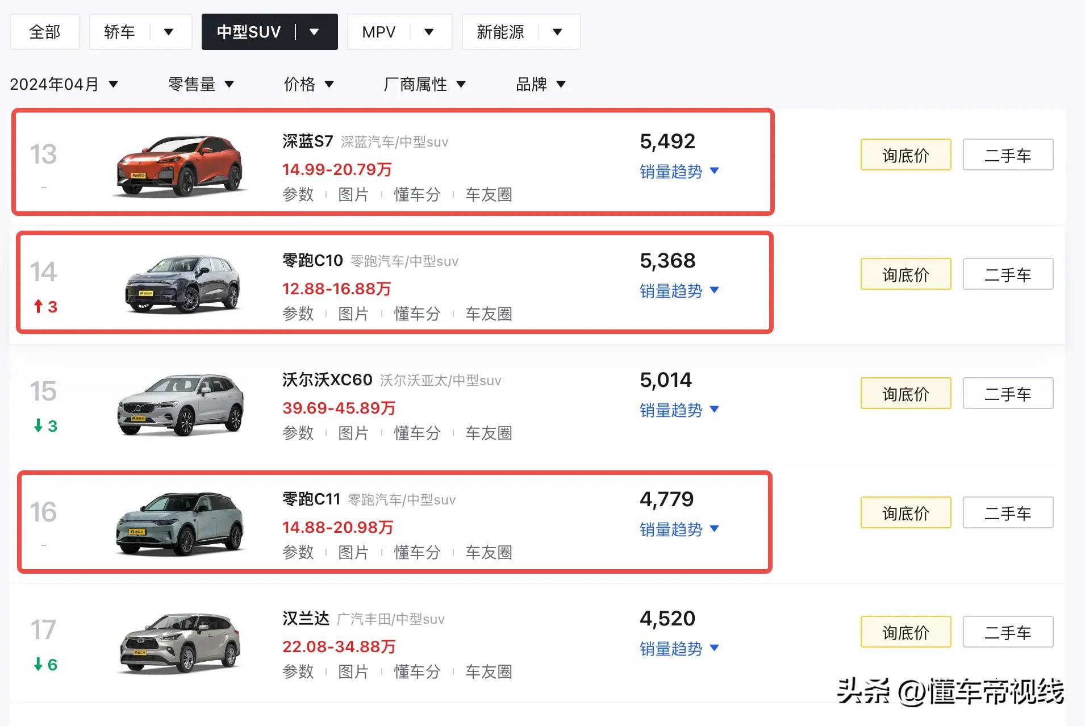Open 懂车分 link for 汉兰达
The height and width of the screenshot is (726, 1085).
click(417, 671)
